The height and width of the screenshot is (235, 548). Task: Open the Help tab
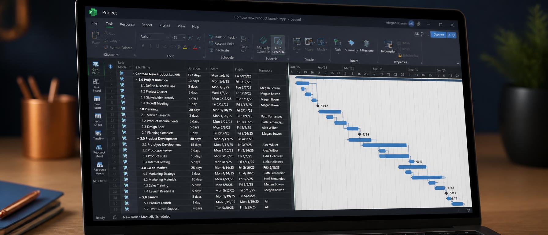[x=195, y=26]
